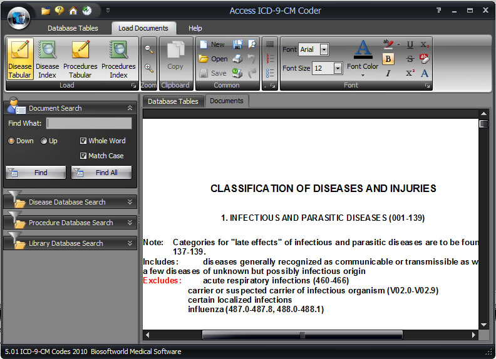Click the Redo arrow icon
Image resolution: width=496 pixels, height=359 pixels.
252,73
